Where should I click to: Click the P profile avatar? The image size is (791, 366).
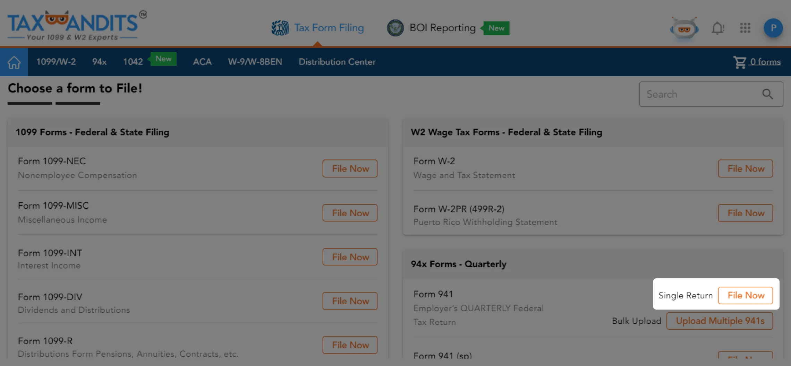[x=773, y=28]
